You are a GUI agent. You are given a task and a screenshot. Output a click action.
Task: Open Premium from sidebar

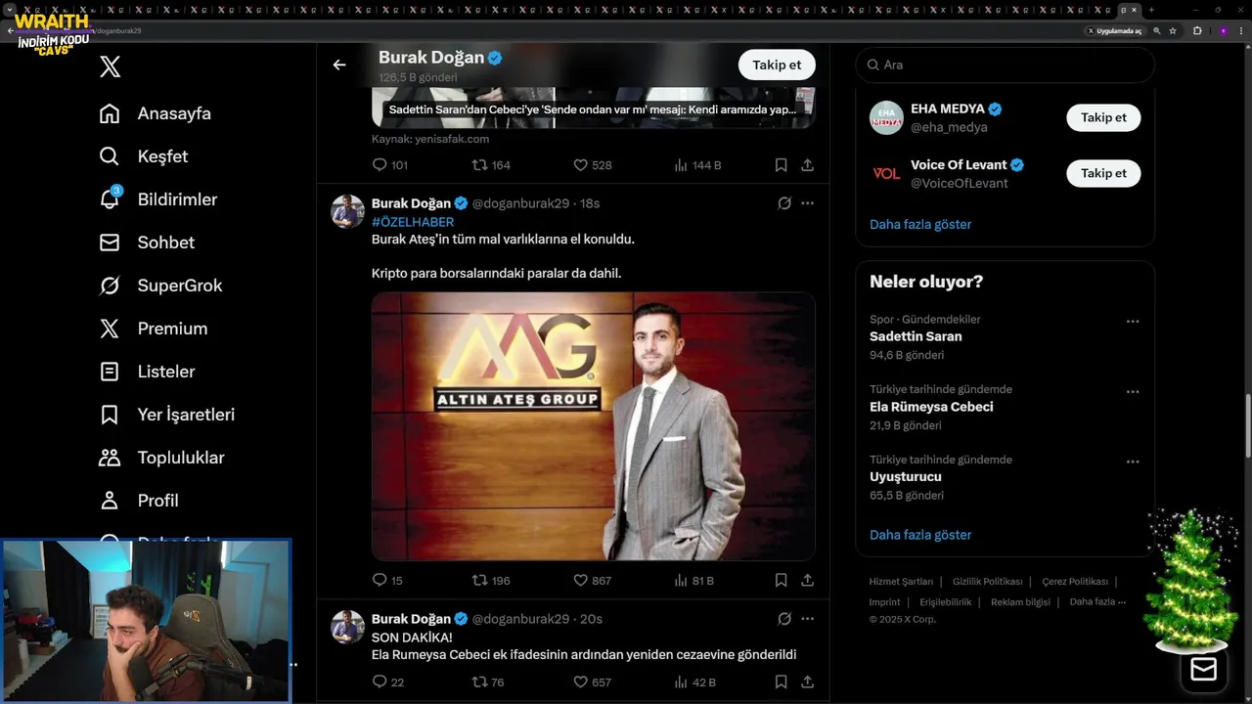[x=154, y=329]
